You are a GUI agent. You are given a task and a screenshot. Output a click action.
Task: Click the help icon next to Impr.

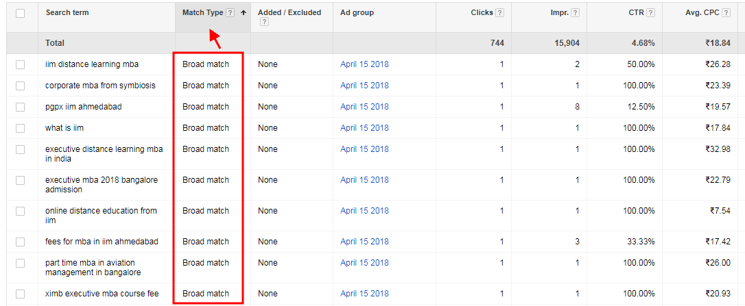575,13
